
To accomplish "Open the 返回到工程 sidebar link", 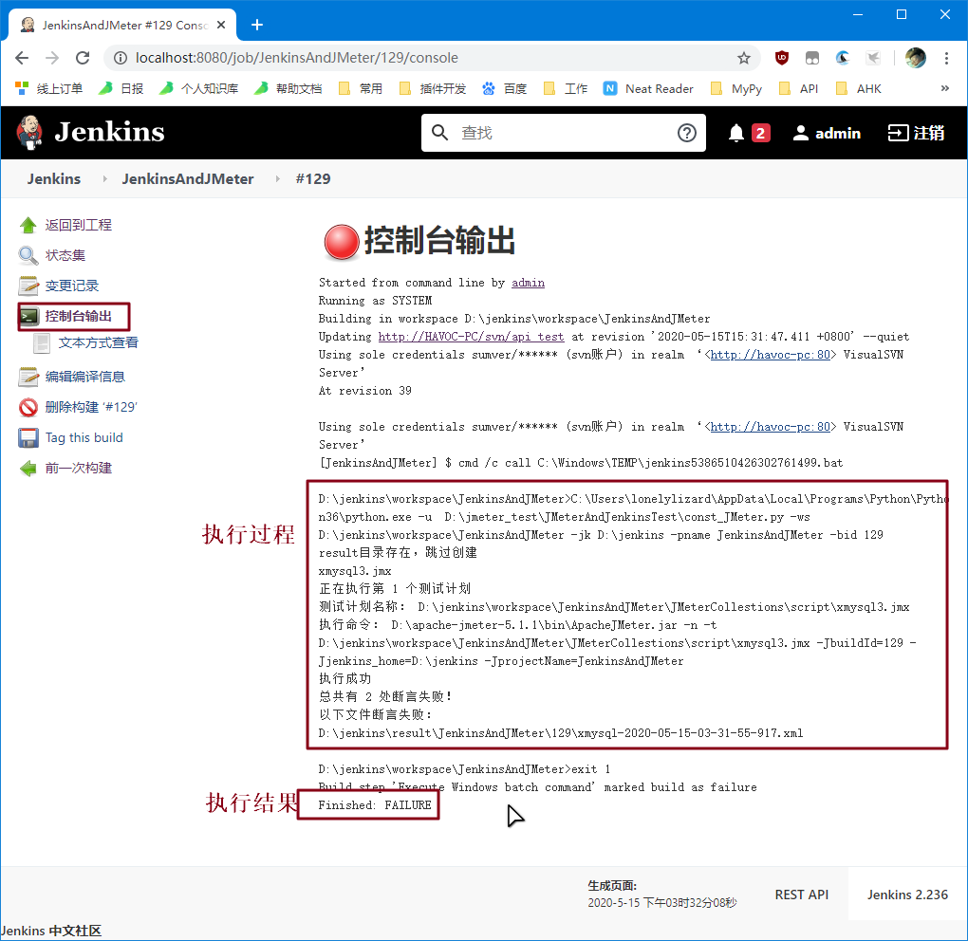I will pyautogui.click(x=79, y=225).
